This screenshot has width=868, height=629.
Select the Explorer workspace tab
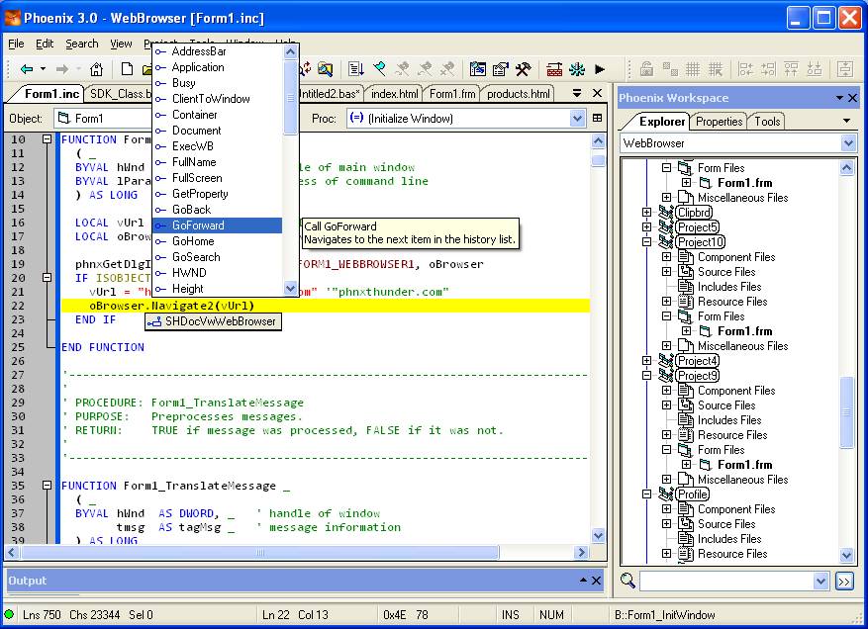click(661, 122)
